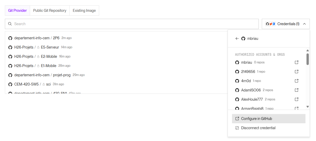
Task: Click Disconnect credential
Action: (x=269, y=128)
